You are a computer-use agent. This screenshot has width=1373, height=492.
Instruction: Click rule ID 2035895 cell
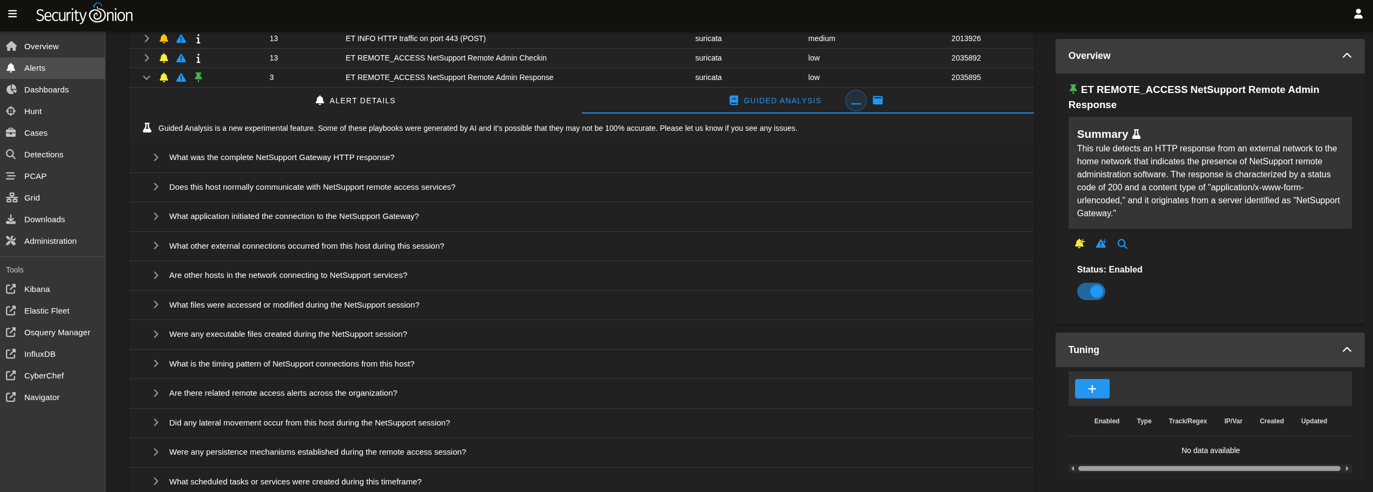pos(966,77)
